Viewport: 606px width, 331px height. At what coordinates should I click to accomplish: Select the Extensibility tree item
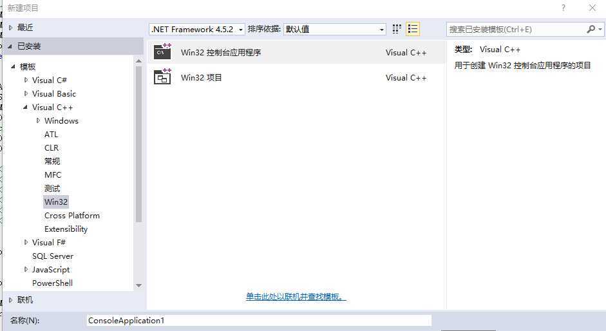click(x=66, y=229)
